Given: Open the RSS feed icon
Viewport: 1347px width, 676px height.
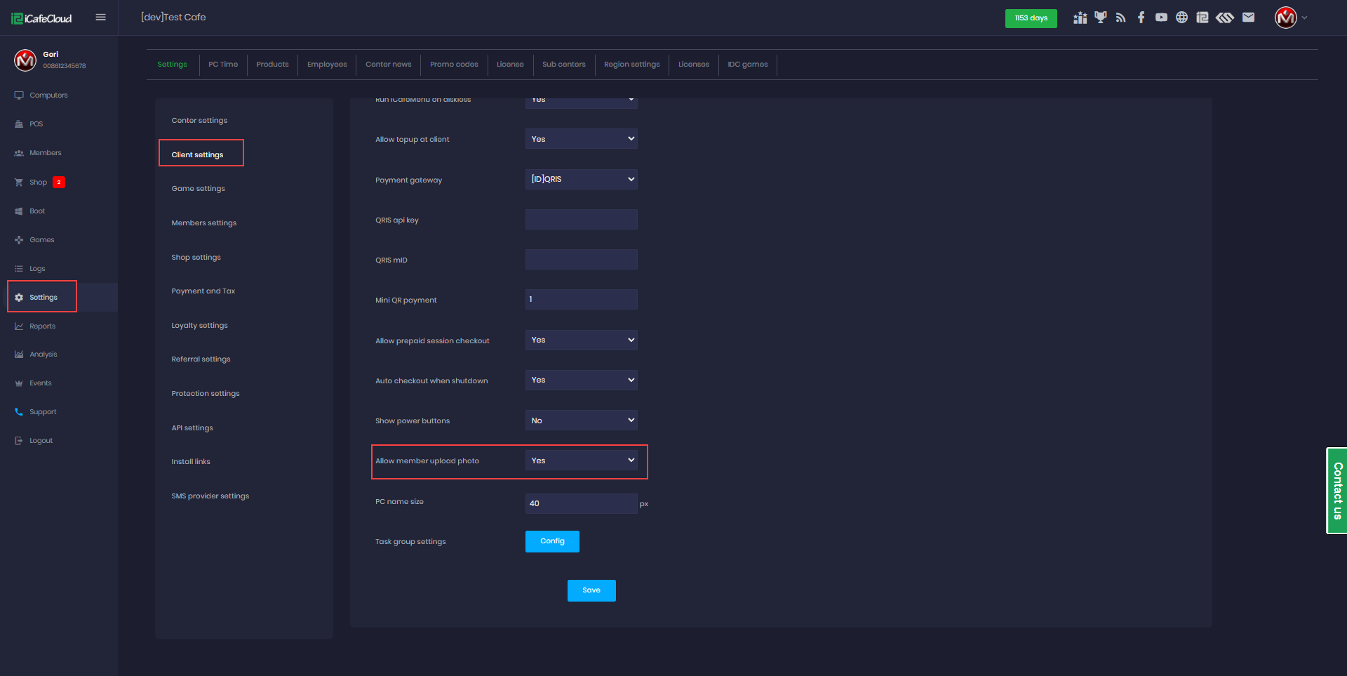Looking at the screenshot, I should coord(1120,18).
